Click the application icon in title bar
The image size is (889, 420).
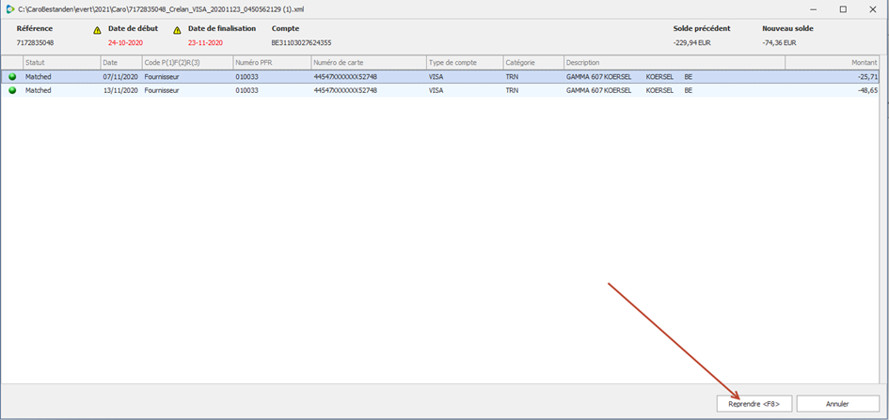point(10,9)
